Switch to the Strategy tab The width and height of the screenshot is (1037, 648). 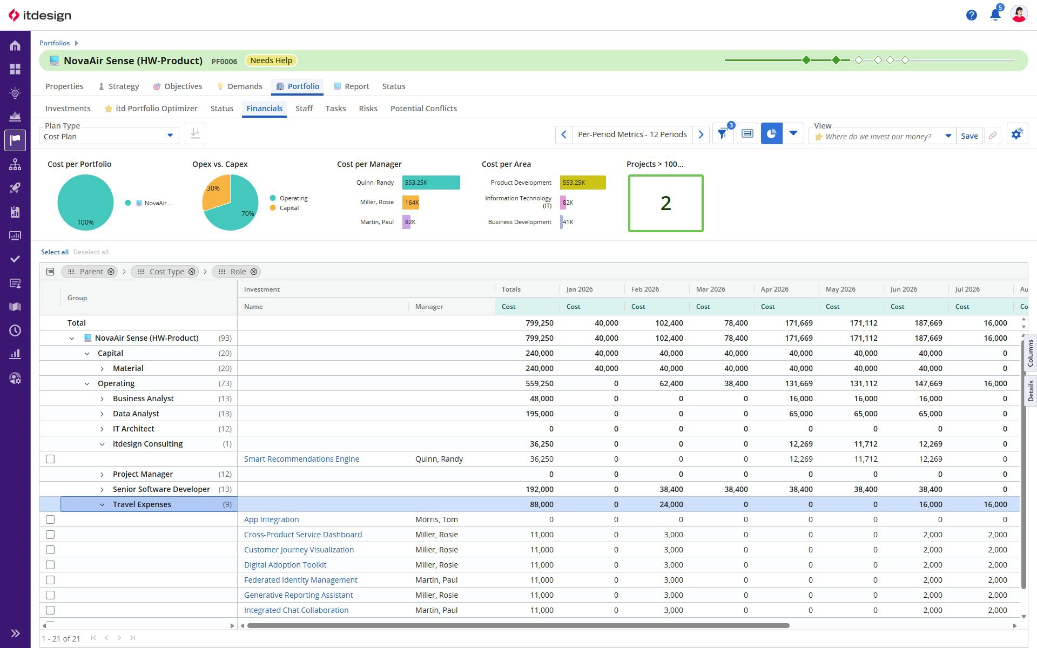[119, 86]
